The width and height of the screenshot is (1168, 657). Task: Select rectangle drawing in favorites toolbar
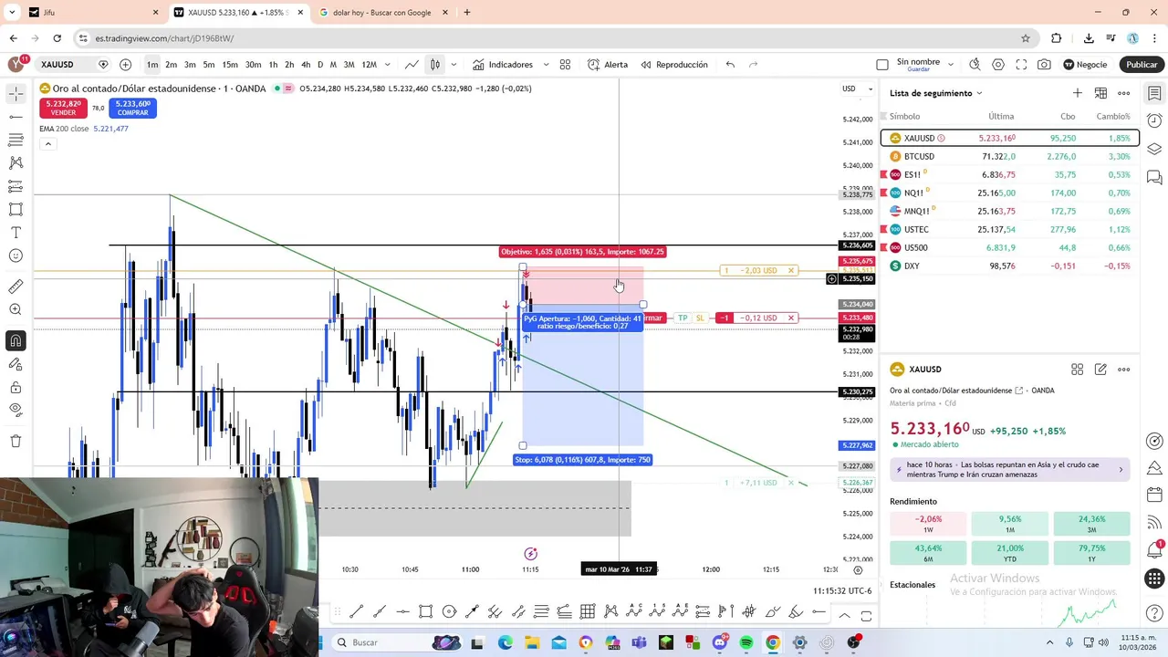(x=426, y=611)
